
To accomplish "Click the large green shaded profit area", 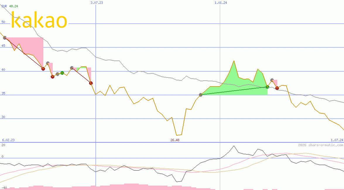I will click(234, 85).
